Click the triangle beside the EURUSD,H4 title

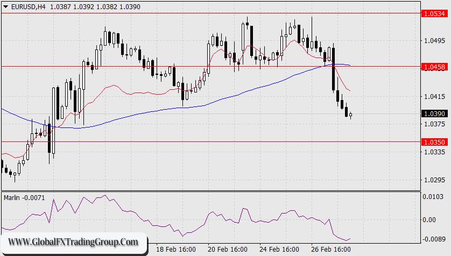6,7
